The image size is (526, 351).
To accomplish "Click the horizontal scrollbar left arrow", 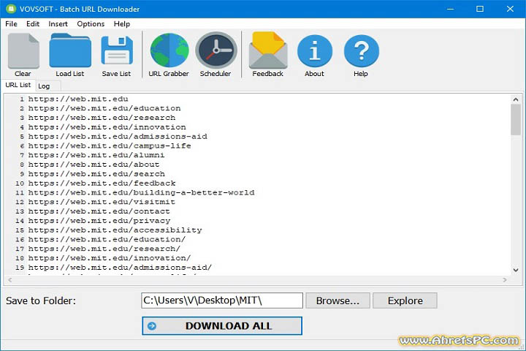I will pos(9,280).
